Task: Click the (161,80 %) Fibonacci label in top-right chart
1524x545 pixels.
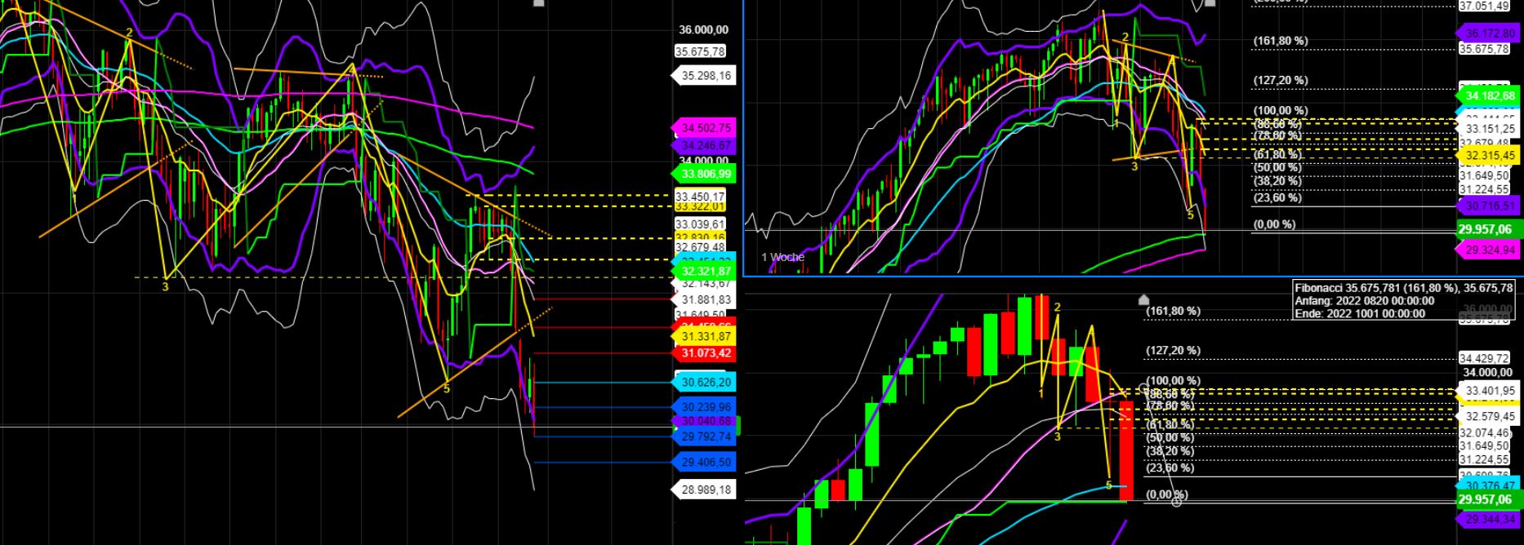Action: point(1281,41)
